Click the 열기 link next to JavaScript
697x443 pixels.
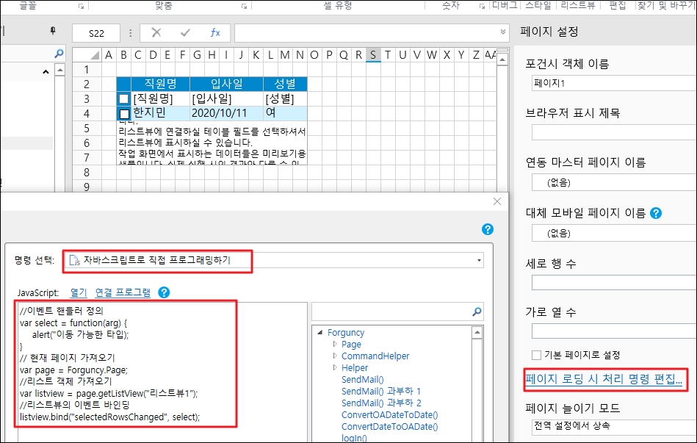78,292
